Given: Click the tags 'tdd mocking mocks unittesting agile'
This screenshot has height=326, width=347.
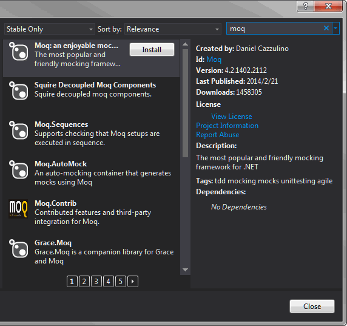Looking at the screenshot, I should [x=274, y=181].
